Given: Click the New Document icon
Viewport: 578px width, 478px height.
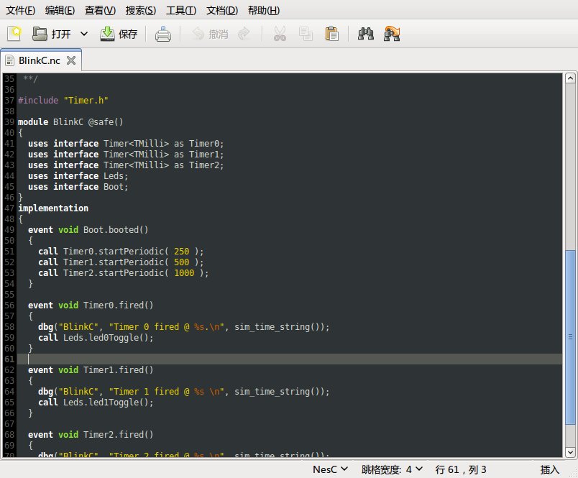Looking at the screenshot, I should tap(14, 33).
